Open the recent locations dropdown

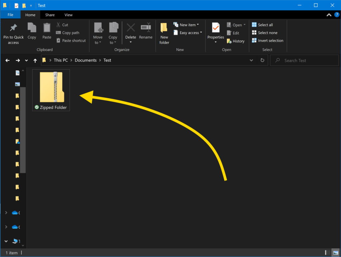point(26,60)
